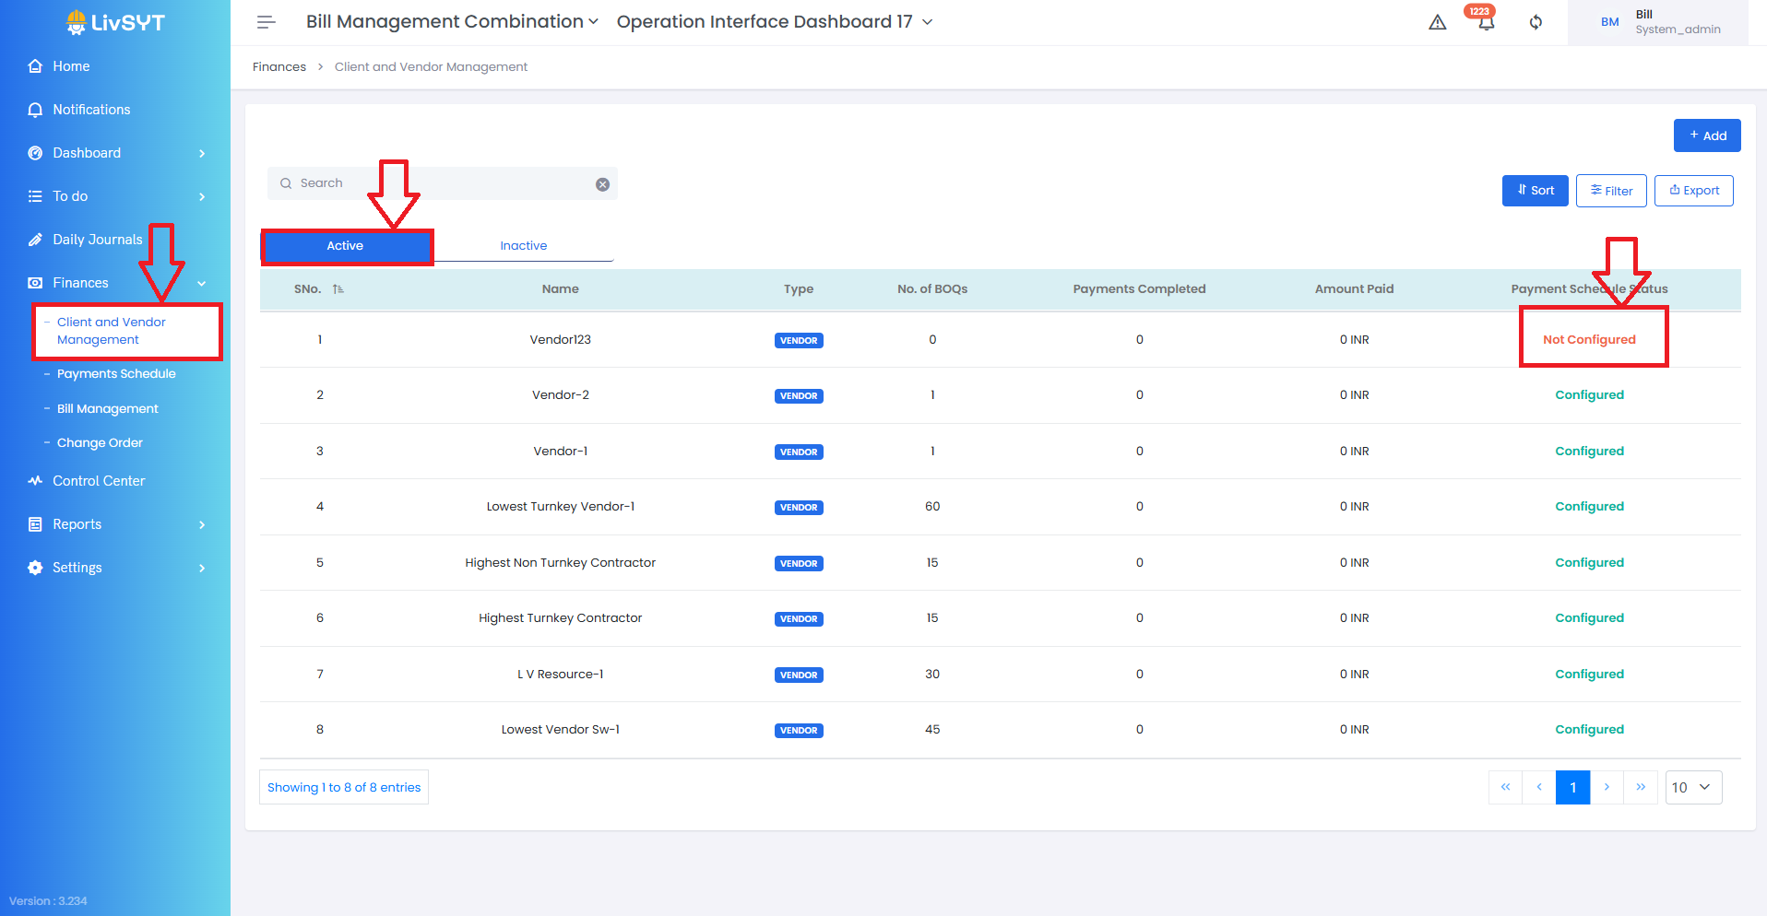1767x916 pixels.
Task: Click the refresh sync icon in header
Action: pos(1536,23)
